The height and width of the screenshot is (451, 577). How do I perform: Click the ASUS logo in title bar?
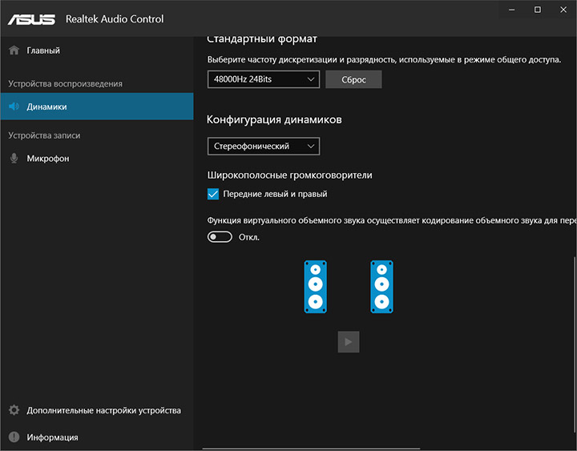[x=33, y=18]
